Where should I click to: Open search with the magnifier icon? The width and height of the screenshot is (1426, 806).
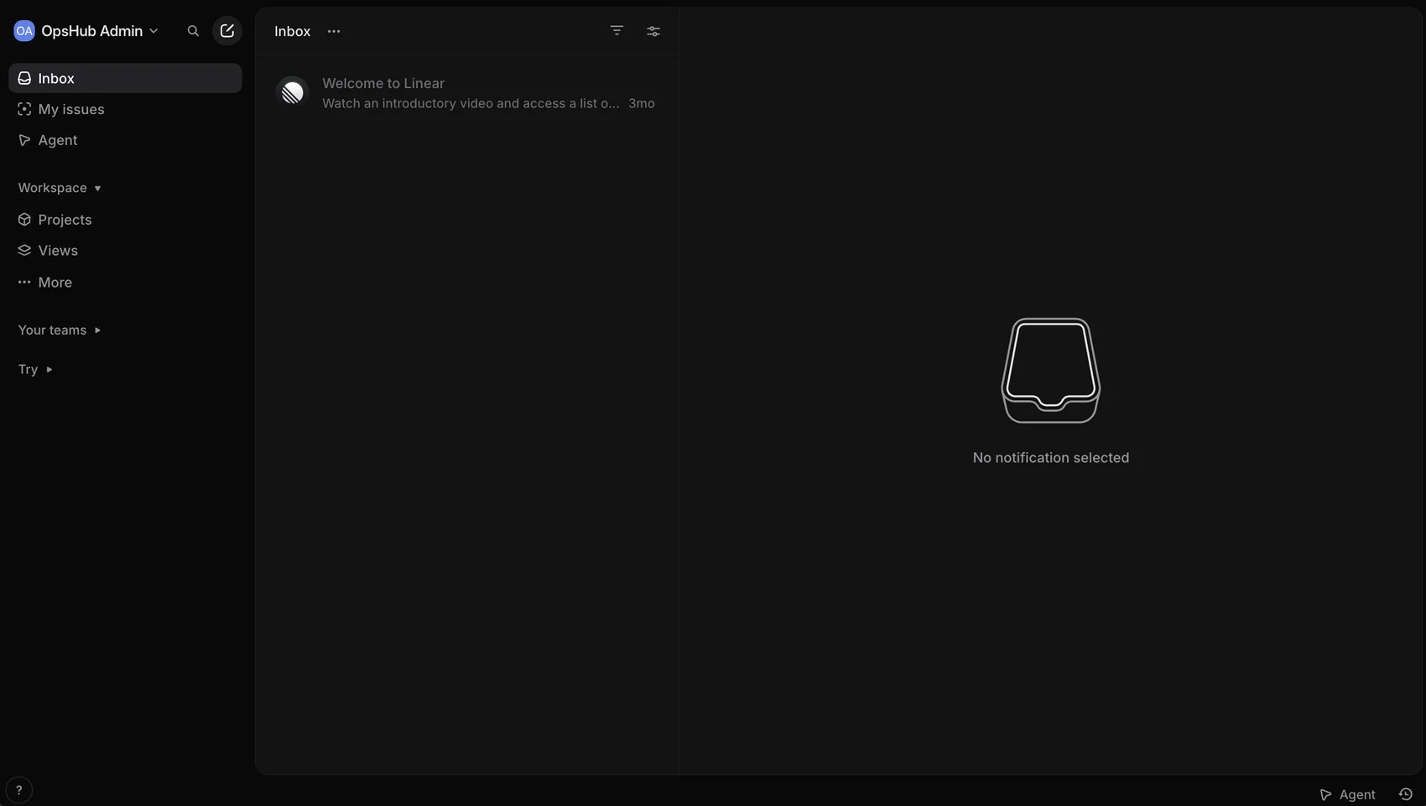[x=193, y=31]
